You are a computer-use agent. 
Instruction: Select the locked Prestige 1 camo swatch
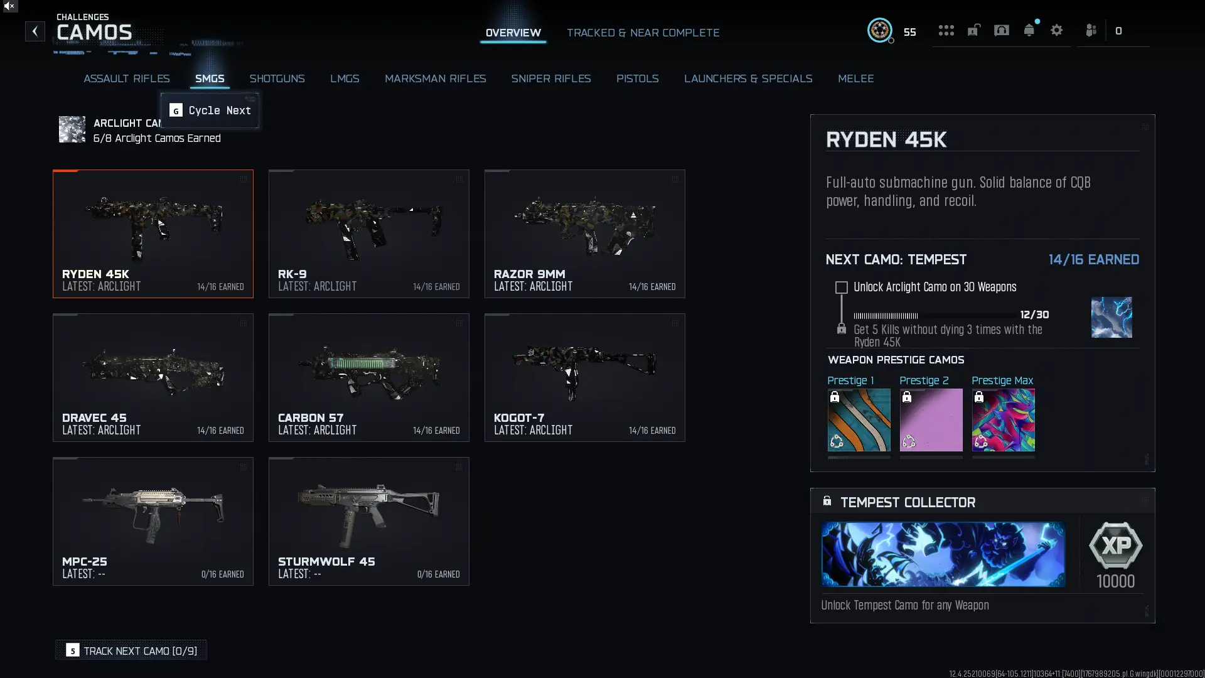pyautogui.click(x=859, y=420)
